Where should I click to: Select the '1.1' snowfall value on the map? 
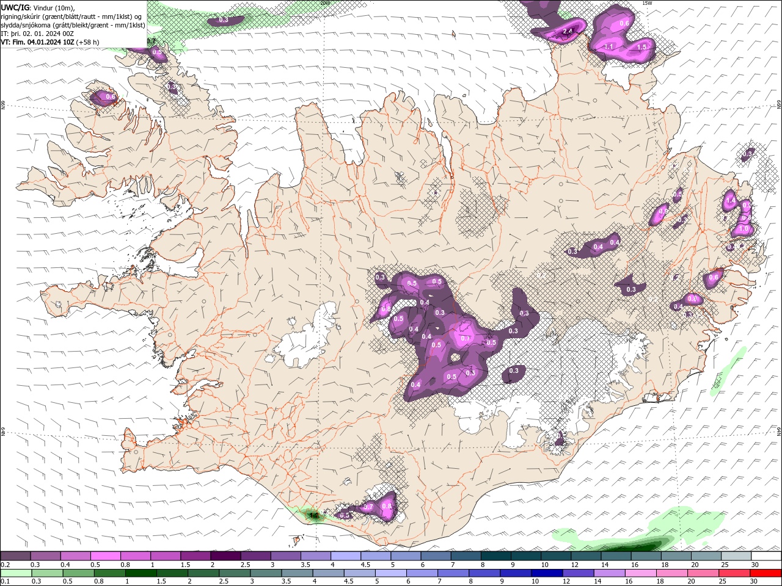[x=608, y=47]
